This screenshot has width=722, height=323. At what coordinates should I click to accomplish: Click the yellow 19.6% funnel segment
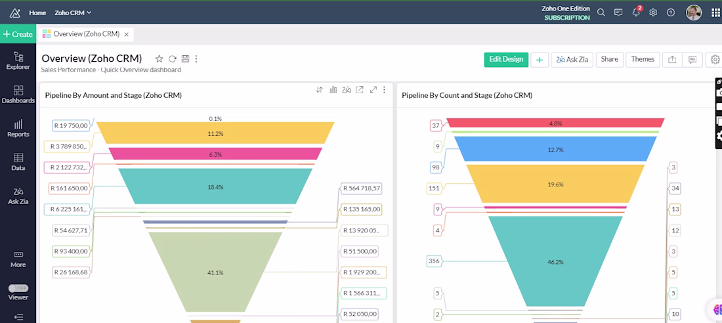coord(555,184)
